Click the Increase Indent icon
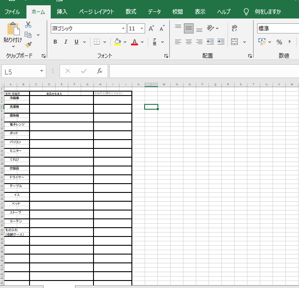 click(x=221, y=42)
